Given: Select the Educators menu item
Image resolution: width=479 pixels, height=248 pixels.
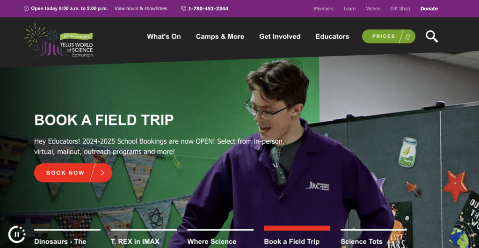Looking at the screenshot, I should point(332,36).
